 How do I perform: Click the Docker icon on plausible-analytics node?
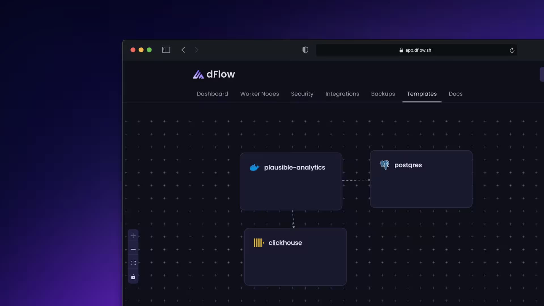[x=254, y=167]
